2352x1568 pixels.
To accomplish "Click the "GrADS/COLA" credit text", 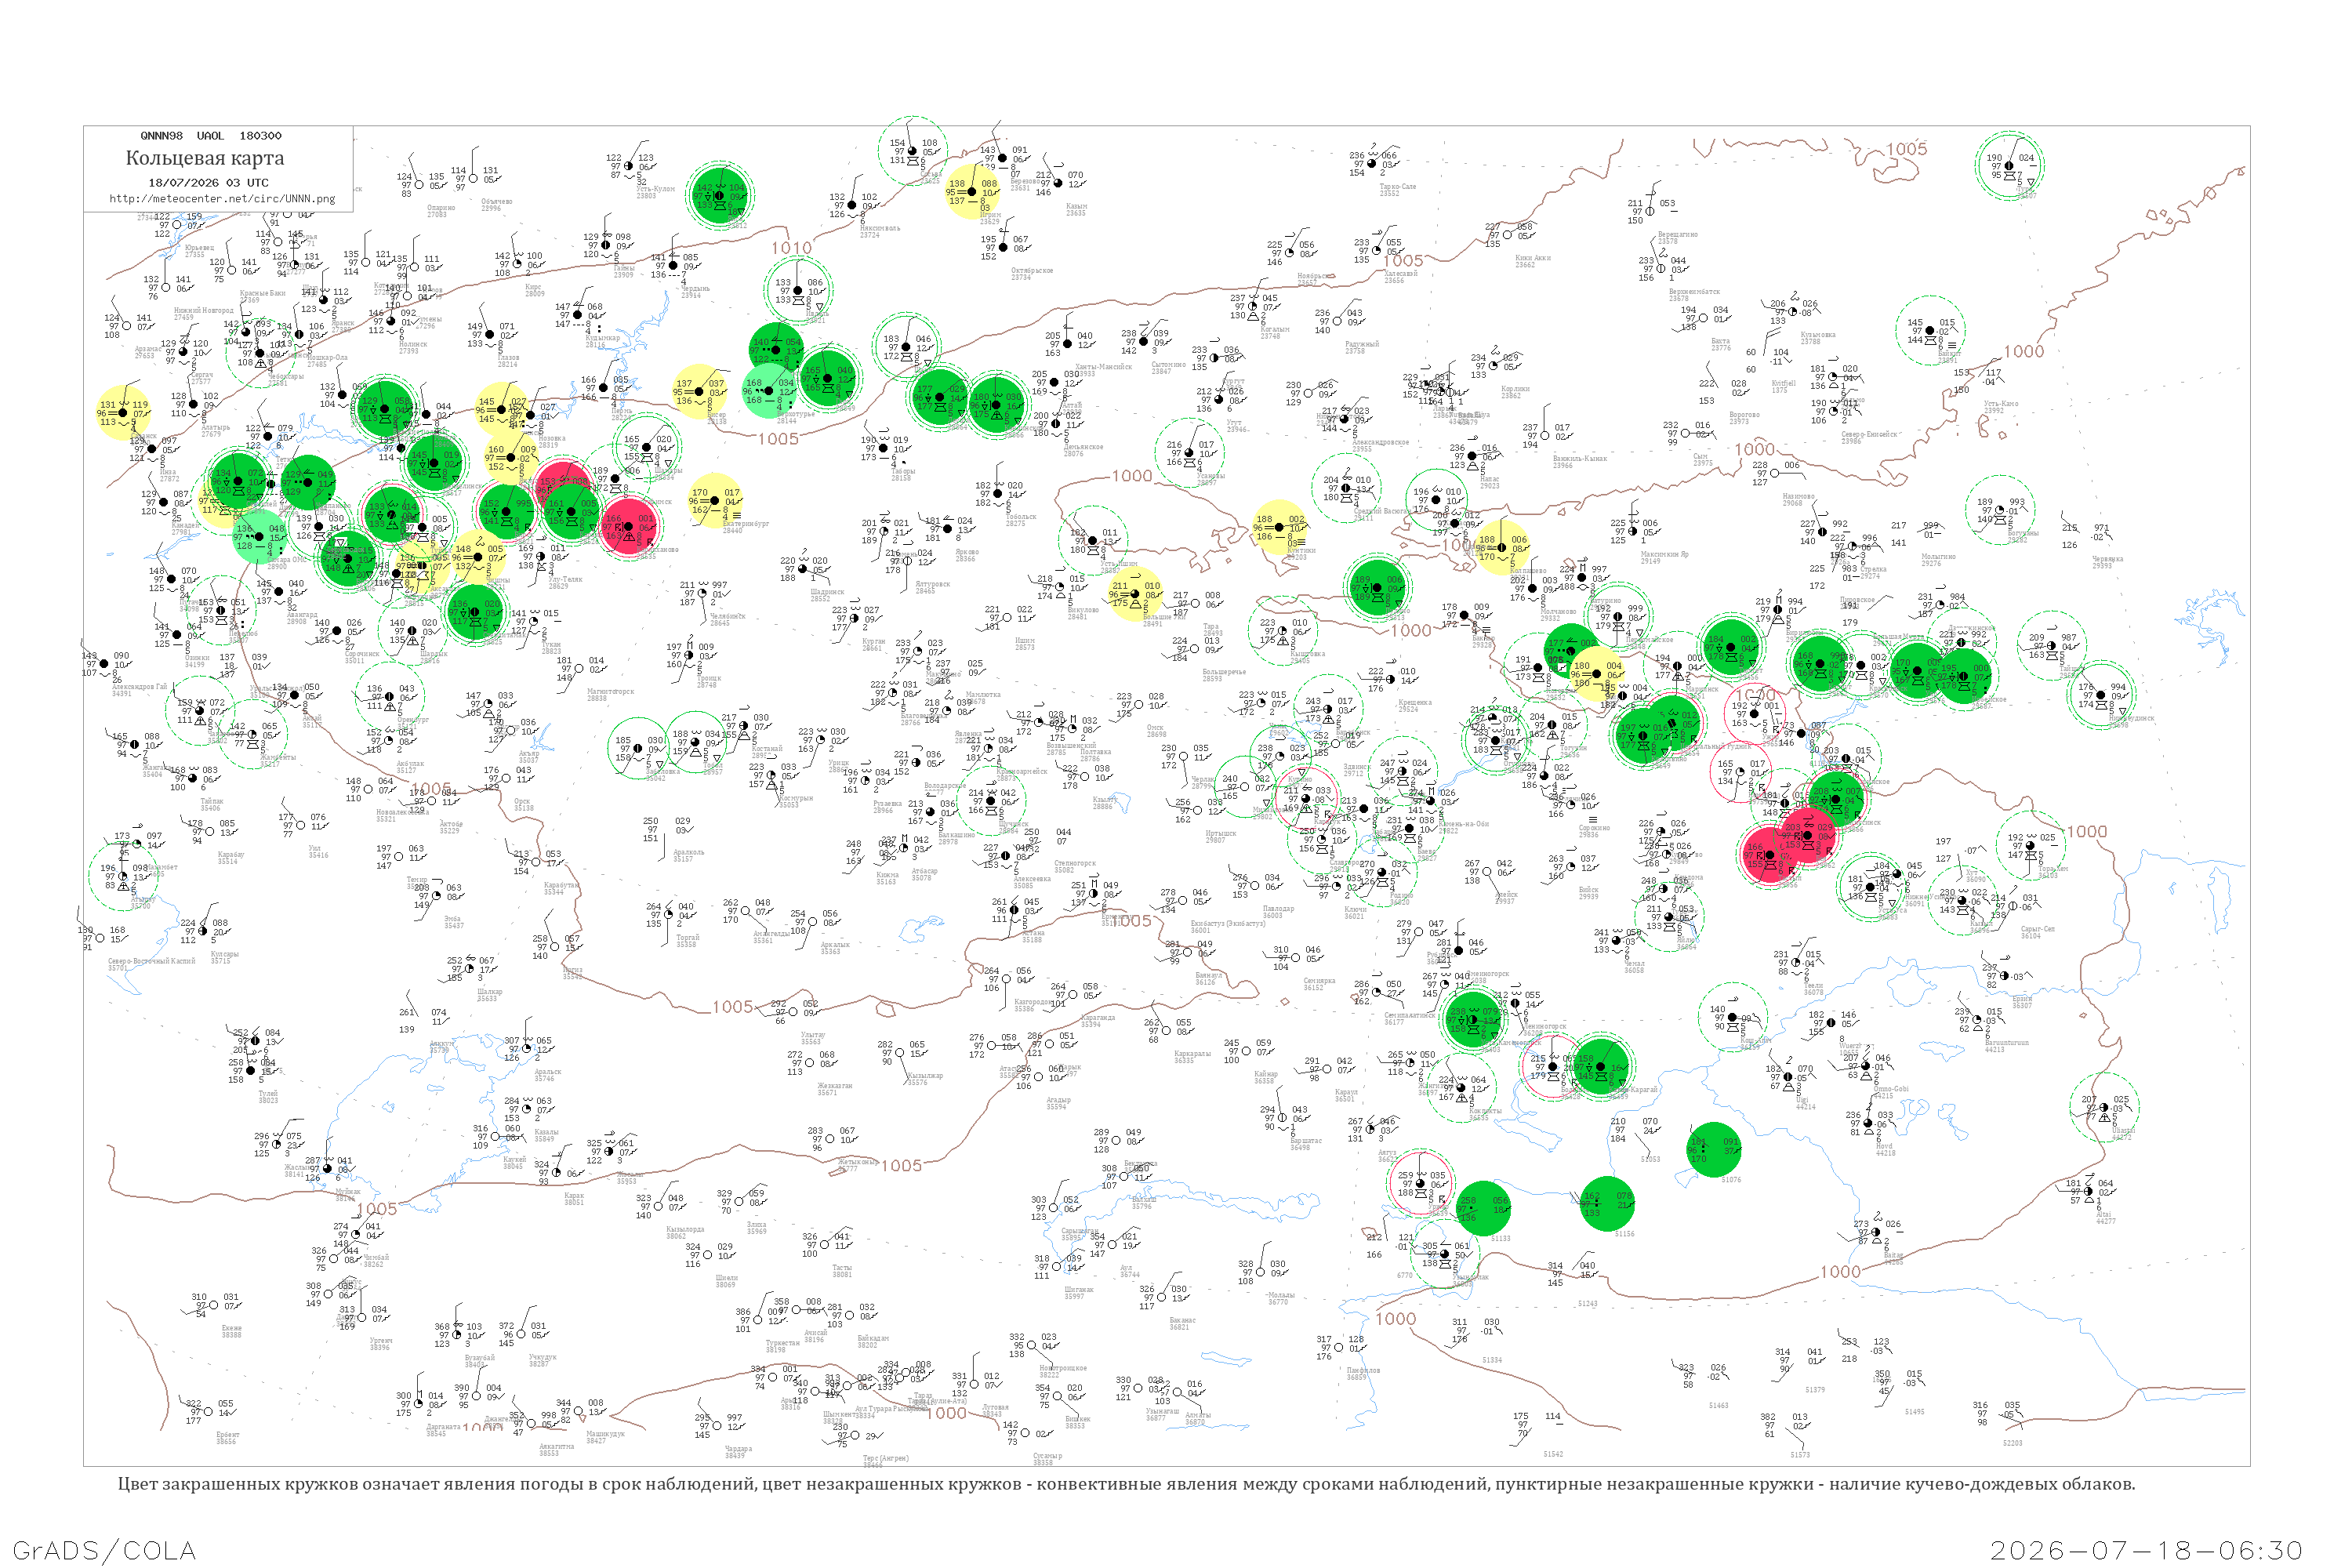I will [x=104, y=1550].
